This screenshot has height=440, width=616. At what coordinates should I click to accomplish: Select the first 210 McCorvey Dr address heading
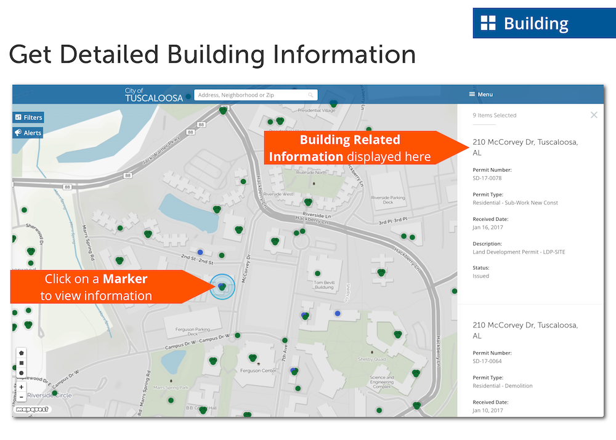525,147
